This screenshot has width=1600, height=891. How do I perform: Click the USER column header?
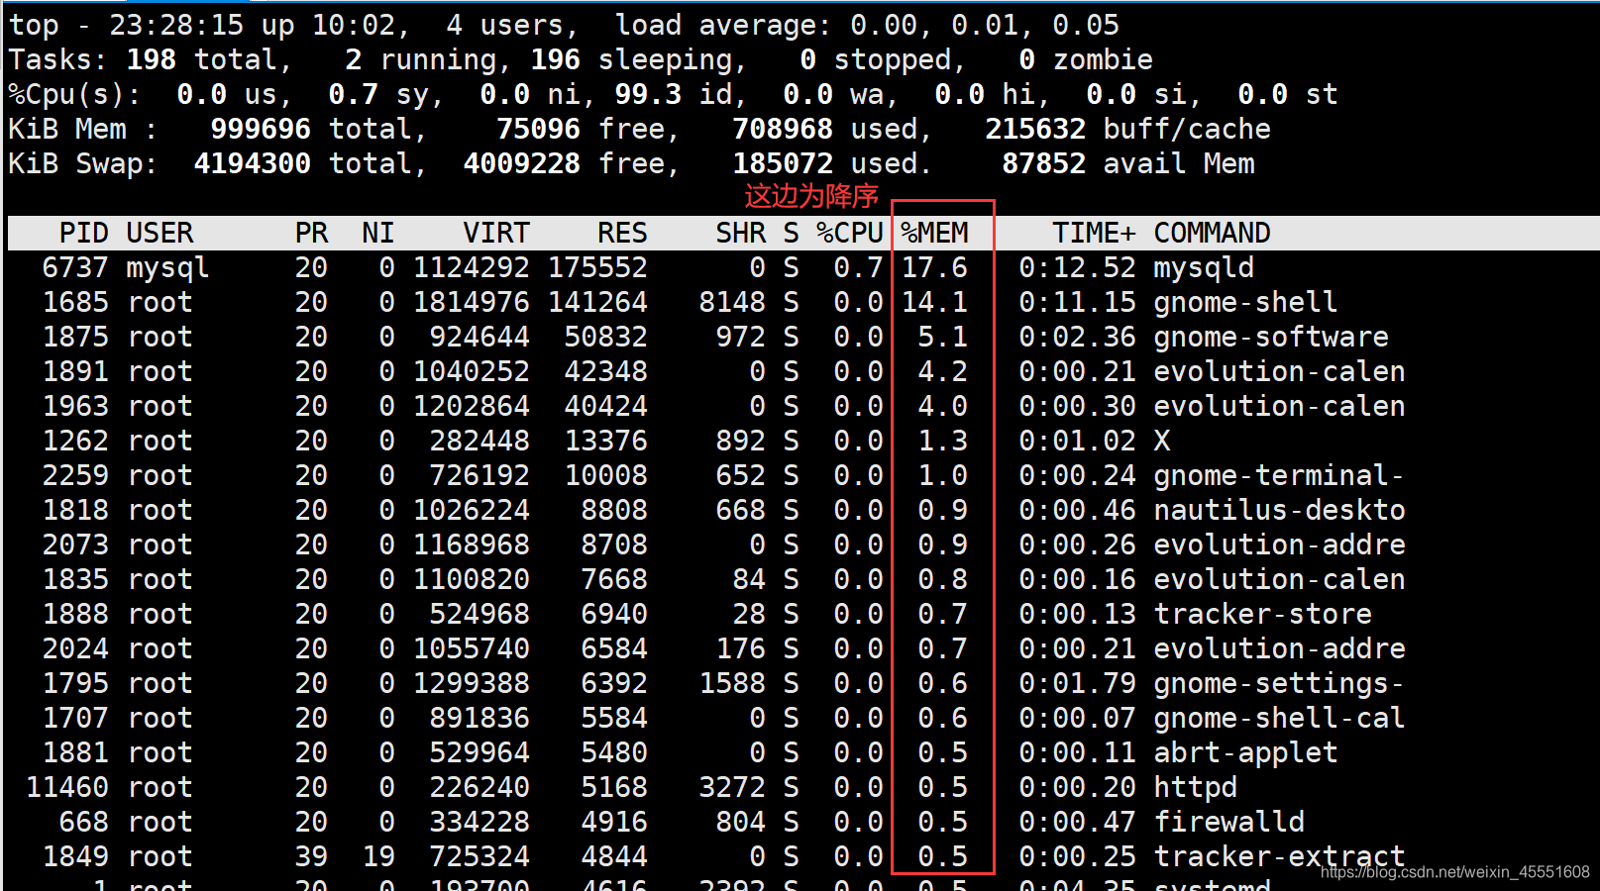tap(160, 233)
